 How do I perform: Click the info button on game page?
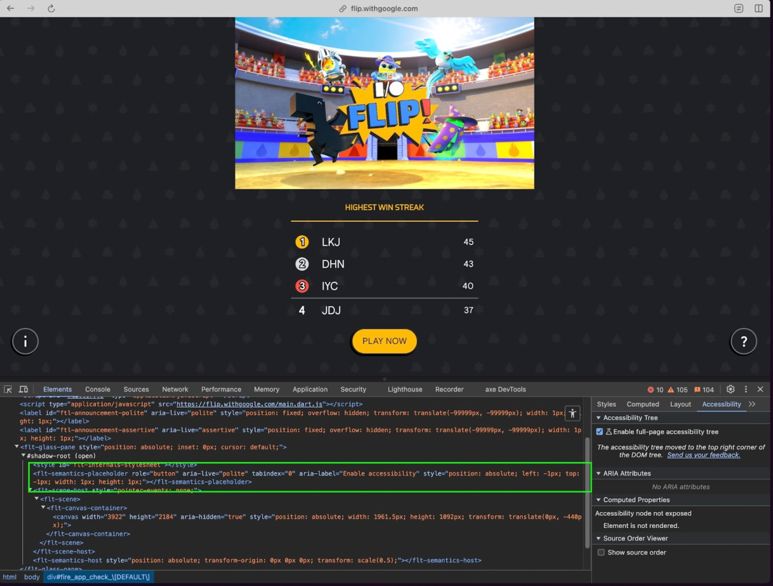click(25, 341)
